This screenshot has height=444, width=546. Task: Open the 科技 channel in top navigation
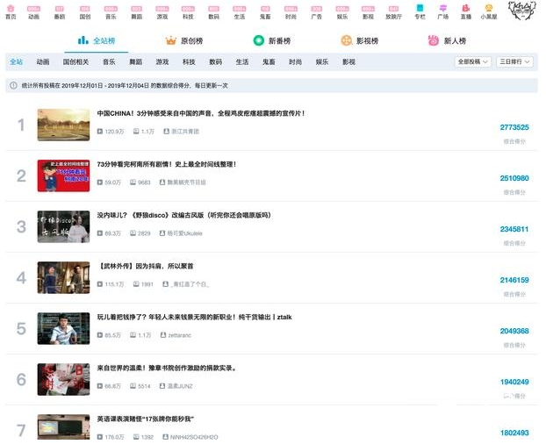click(188, 12)
